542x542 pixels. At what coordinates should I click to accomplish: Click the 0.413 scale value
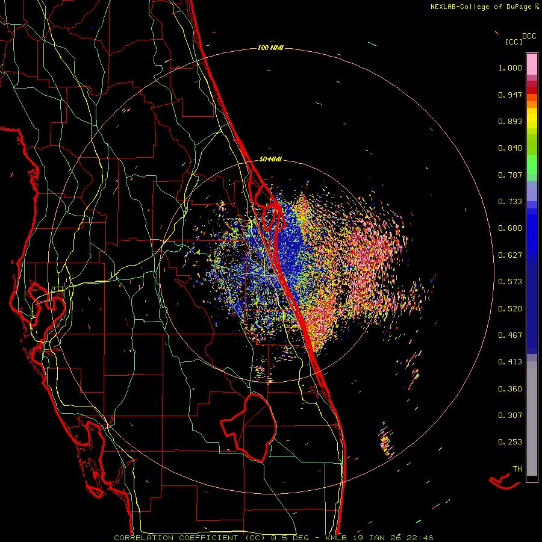click(x=510, y=362)
